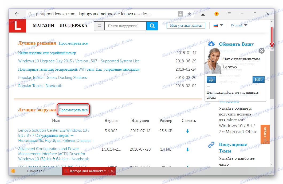Image resolution: width=283 pixels, height=184 pixels.
Task: Open the ПОДДЕРЖКА menu
Action: point(73,26)
